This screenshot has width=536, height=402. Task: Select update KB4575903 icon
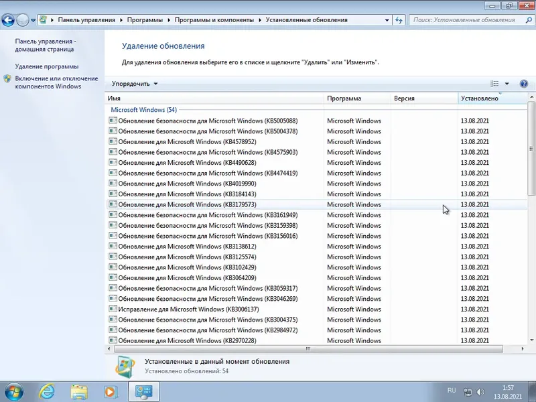coord(113,152)
